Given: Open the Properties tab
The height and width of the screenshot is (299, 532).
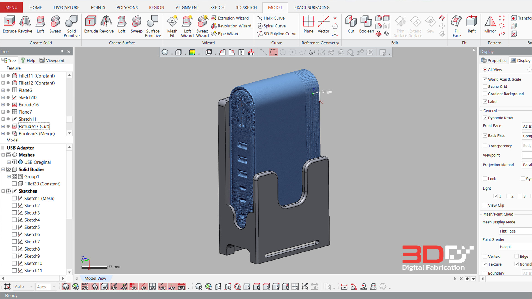Looking at the screenshot, I should point(494,60).
